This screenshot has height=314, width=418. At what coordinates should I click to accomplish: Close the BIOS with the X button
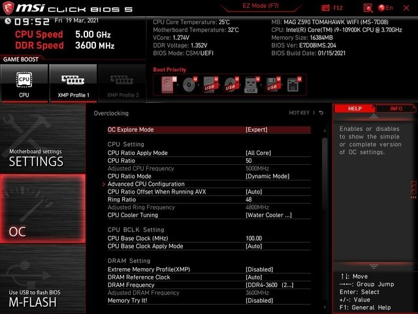(406, 8)
